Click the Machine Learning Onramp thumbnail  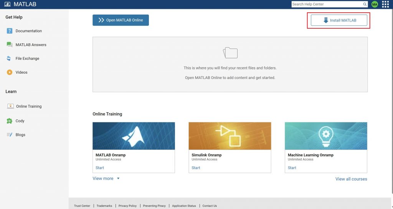click(326, 136)
